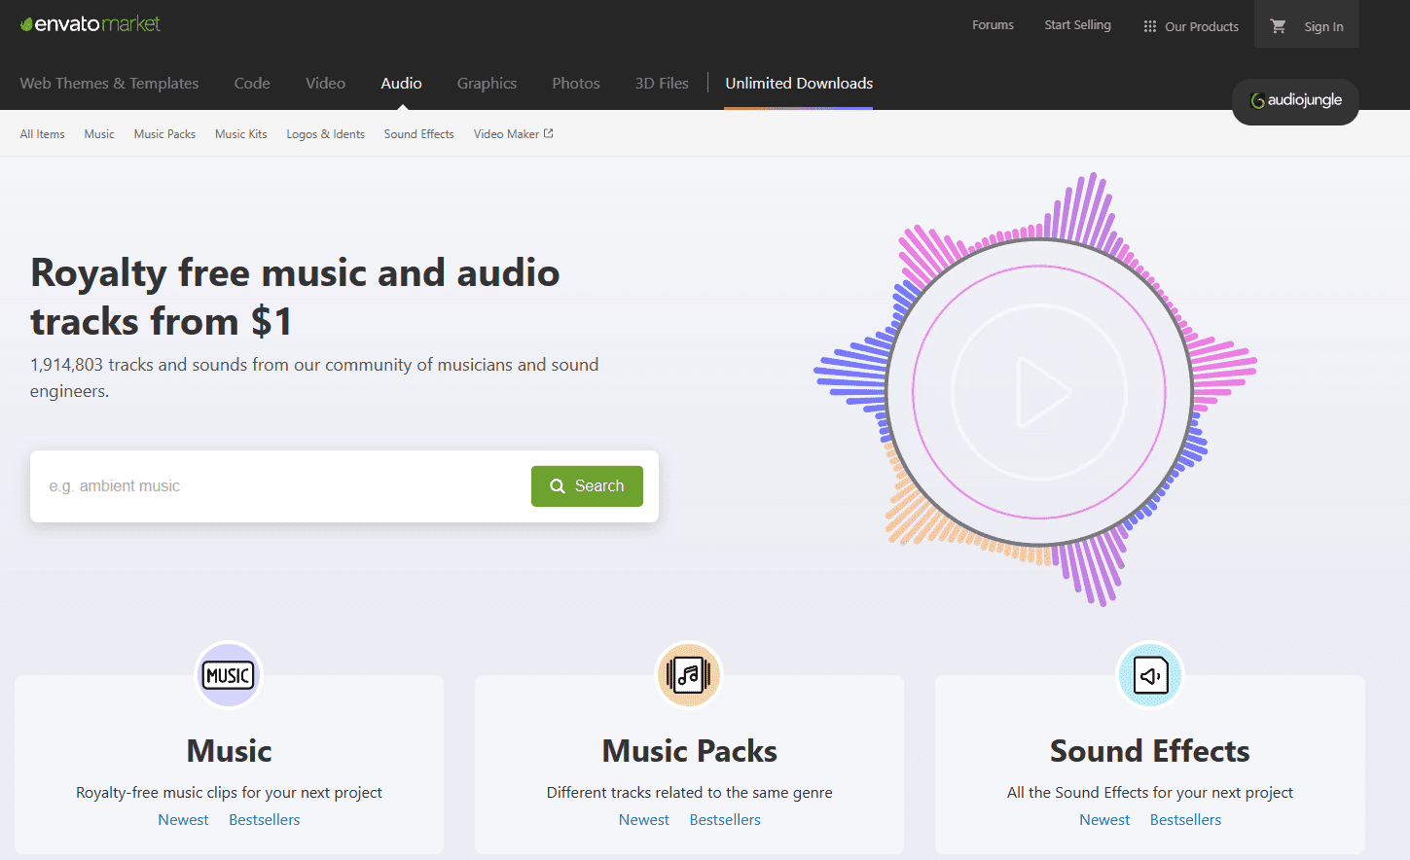
Task: Switch to the Graphics tab
Action: tap(487, 84)
